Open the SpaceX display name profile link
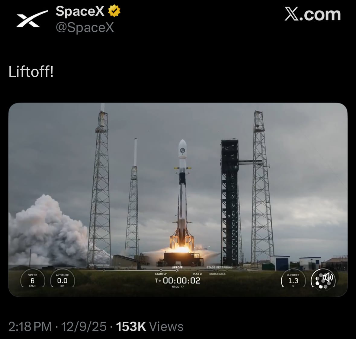 pyautogui.click(x=80, y=11)
